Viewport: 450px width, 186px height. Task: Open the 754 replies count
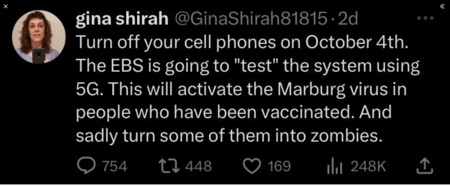click(114, 166)
